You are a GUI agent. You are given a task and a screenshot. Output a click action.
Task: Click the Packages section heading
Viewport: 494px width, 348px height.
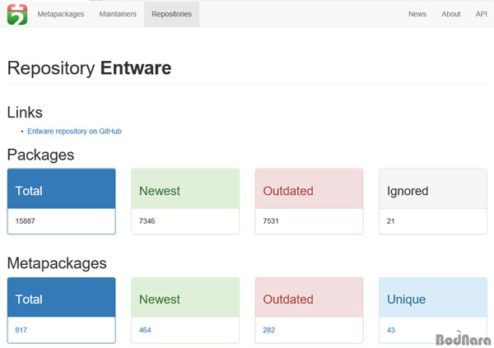click(40, 155)
